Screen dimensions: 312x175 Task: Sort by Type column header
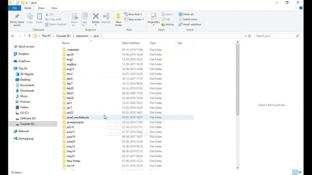click(162, 43)
